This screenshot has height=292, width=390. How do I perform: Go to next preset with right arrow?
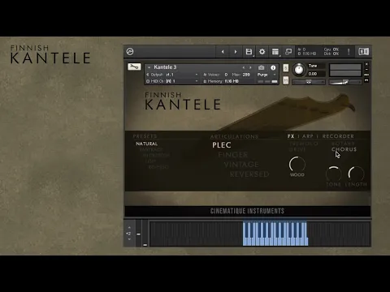point(236,52)
